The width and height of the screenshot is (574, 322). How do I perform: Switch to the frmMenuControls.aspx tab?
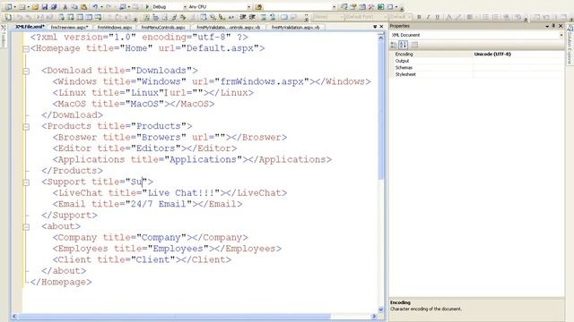[x=163, y=27]
